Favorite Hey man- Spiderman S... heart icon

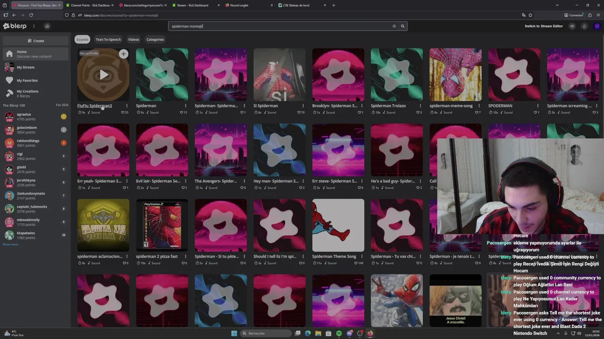301,188
